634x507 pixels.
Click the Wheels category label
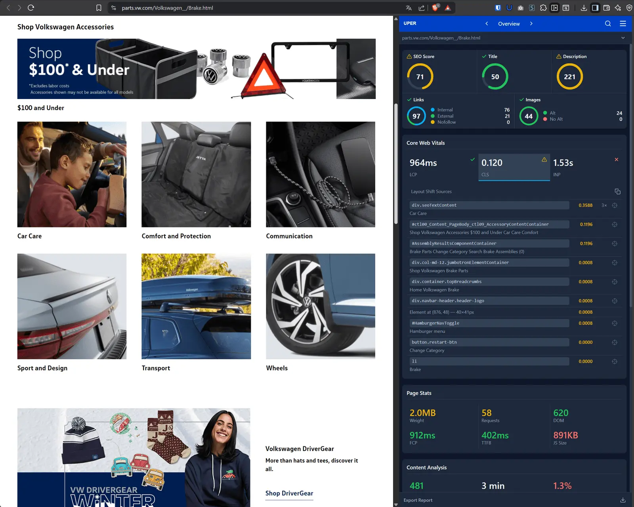pos(277,368)
